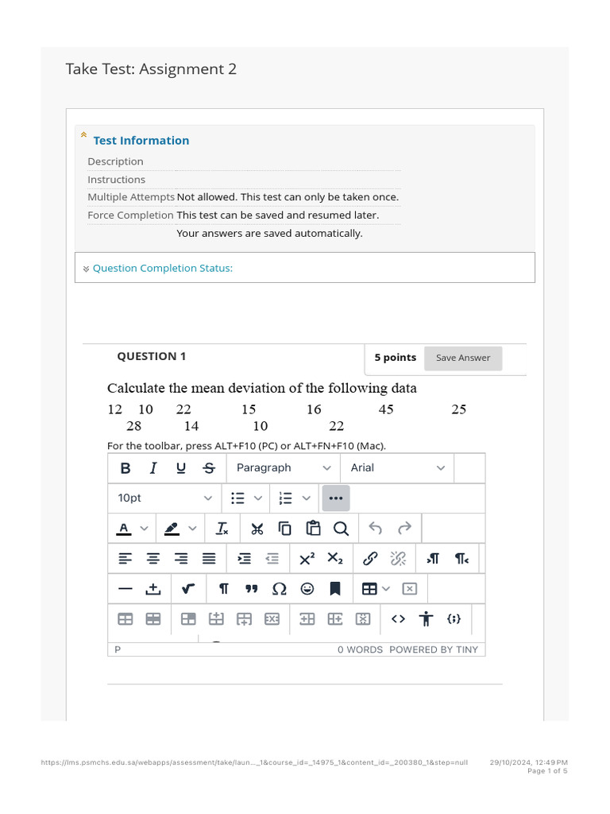Click the insert link icon
This screenshot has height=814, width=610.
[x=370, y=559]
